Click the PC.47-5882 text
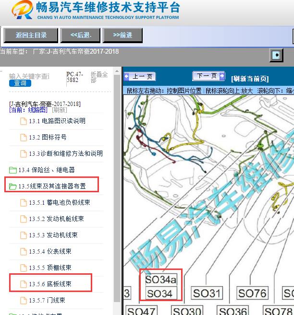This screenshot has width=294, height=315. pyautogui.click(x=75, y=77)
